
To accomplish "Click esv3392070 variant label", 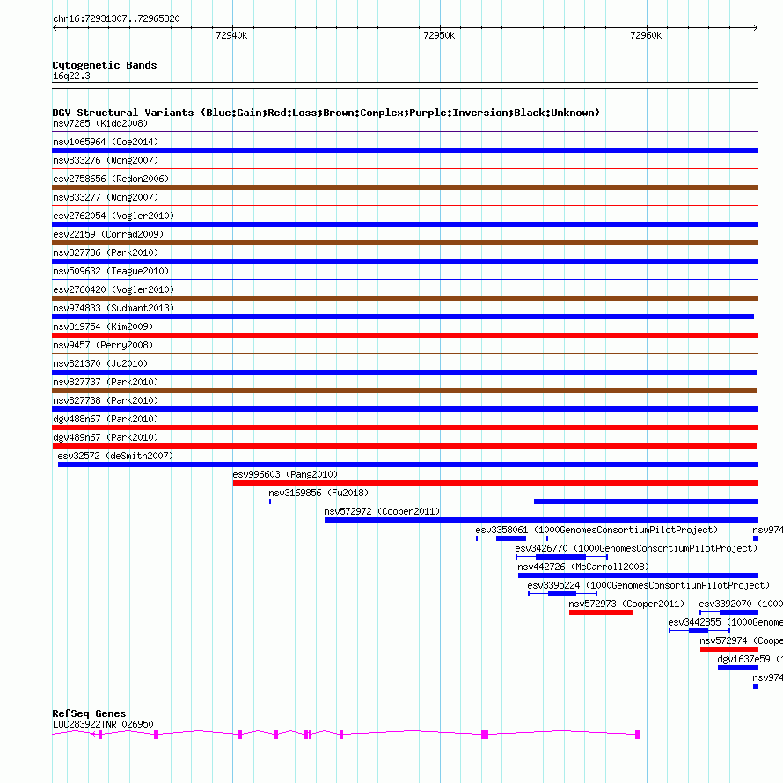I will 741,604.
